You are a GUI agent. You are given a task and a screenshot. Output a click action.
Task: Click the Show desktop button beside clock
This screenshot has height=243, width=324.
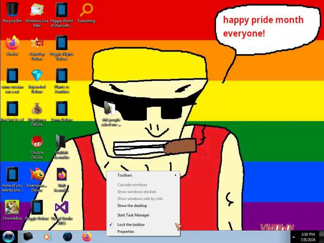(x=321, y=237)
